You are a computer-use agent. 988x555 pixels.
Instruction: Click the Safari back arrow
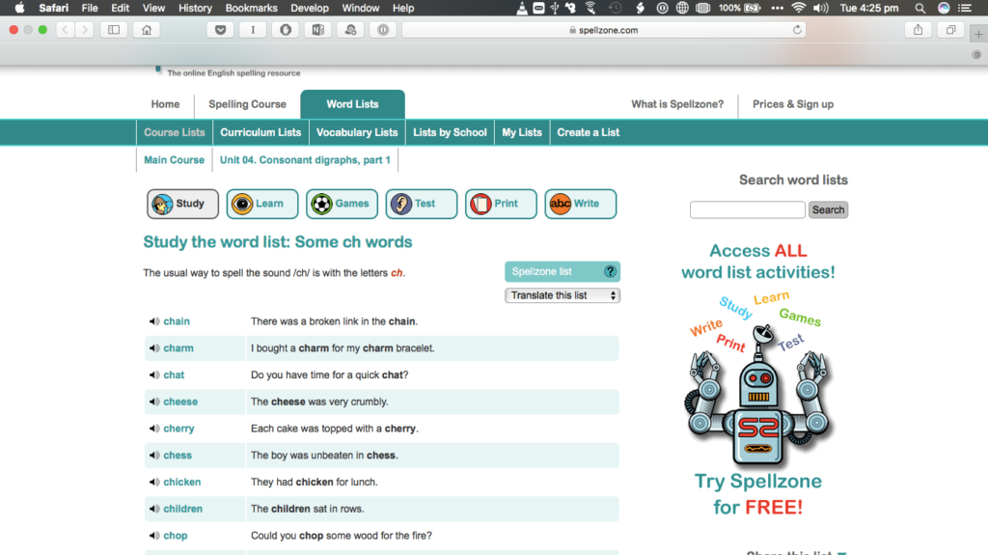[65, 30]
